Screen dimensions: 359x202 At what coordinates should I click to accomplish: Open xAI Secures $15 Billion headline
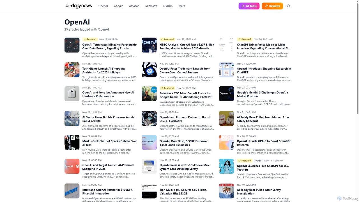(183, 192)
